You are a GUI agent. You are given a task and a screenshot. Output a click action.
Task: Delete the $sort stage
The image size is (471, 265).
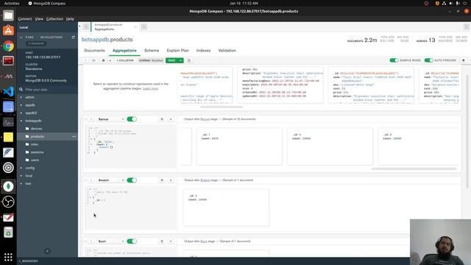(162, 241)
